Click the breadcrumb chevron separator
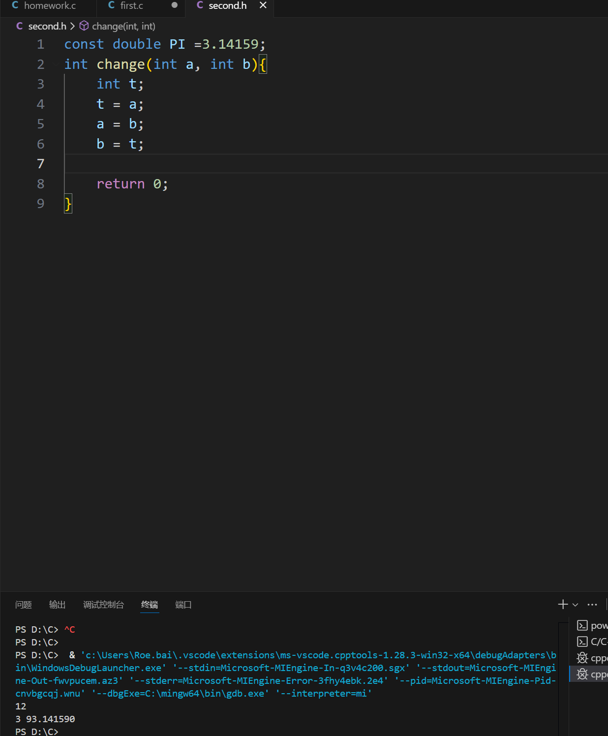Screen dimensions: 608x736 pyautogui.click(x=72, y=26)
